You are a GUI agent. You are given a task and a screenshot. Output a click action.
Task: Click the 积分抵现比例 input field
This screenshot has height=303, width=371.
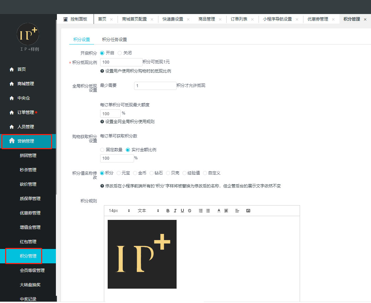pos(121,62)
